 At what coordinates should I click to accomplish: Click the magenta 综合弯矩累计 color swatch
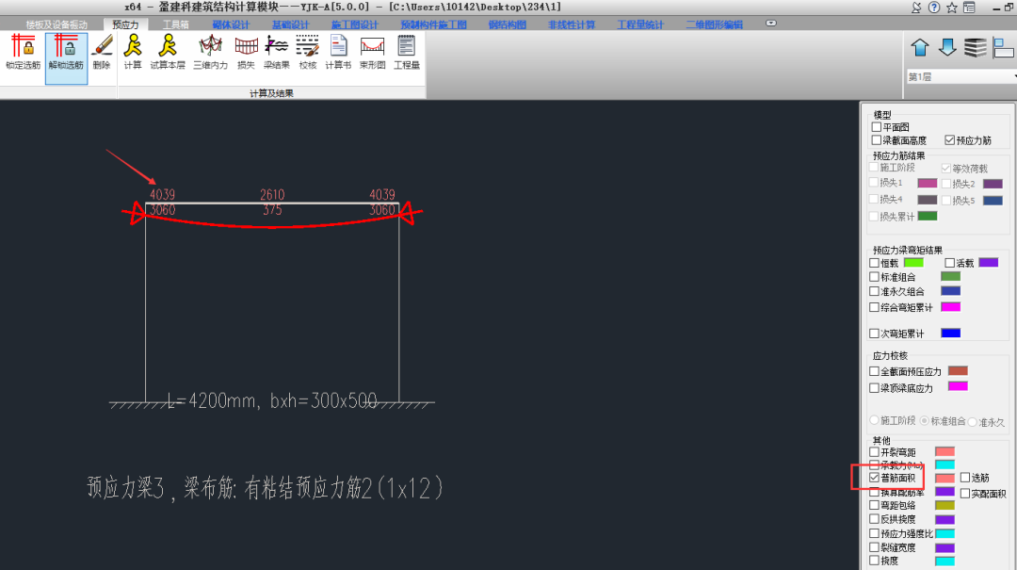(x=950, y=306)
